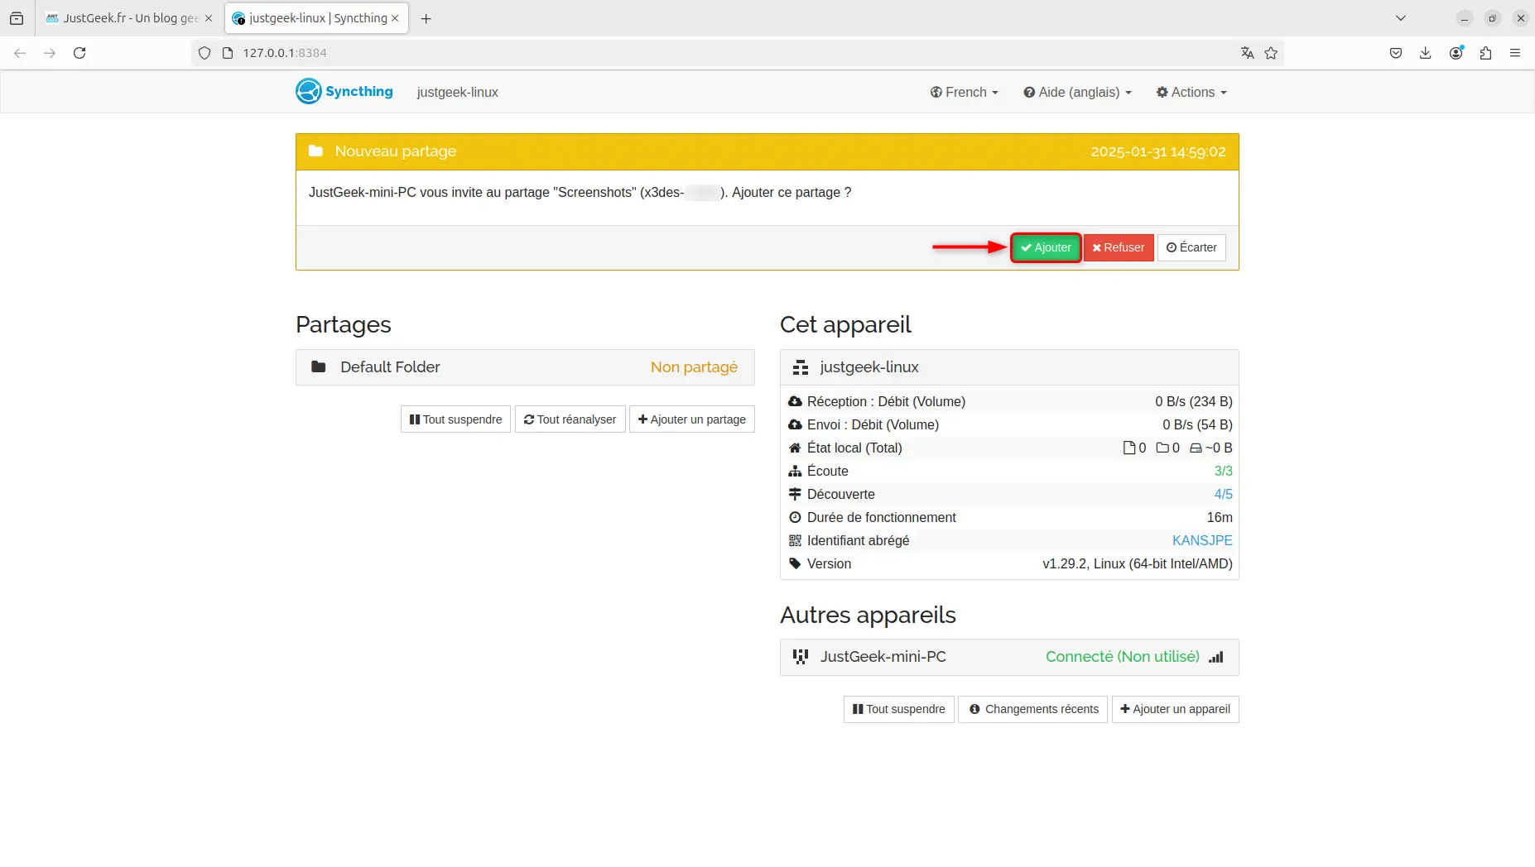Close the Syncthing browser tab

tap(396, 18)
